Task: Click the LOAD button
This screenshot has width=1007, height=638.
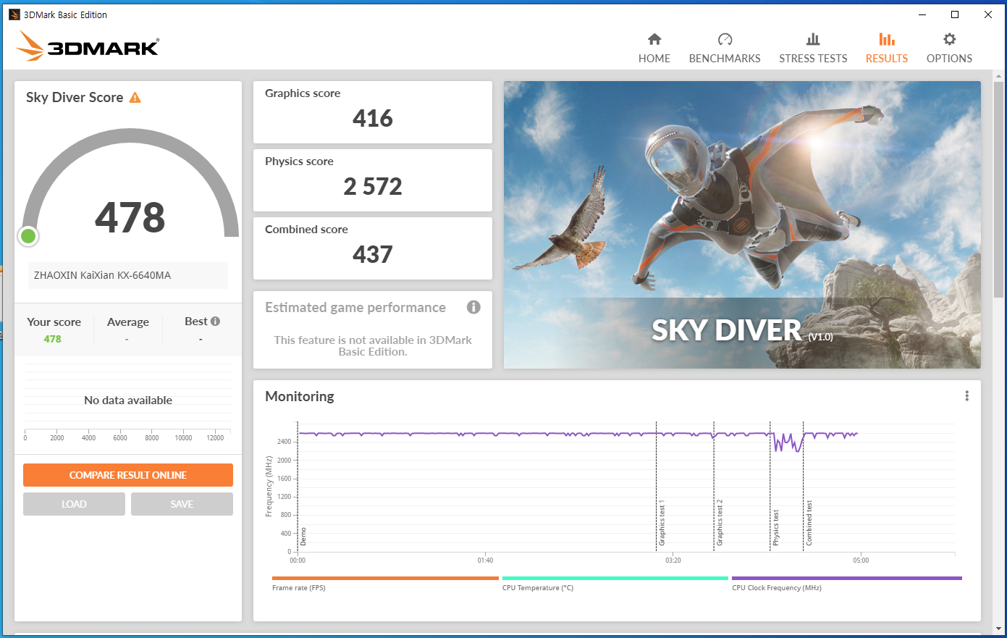Action: click(x=74, y=504)
